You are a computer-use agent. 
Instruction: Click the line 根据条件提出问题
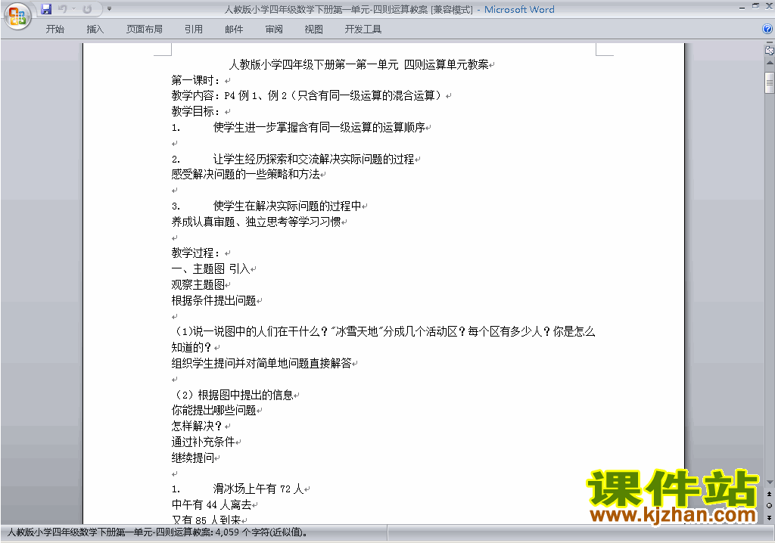point(216,300)
